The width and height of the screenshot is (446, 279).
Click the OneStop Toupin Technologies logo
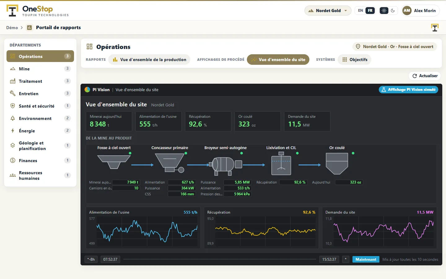click(37, 11)
